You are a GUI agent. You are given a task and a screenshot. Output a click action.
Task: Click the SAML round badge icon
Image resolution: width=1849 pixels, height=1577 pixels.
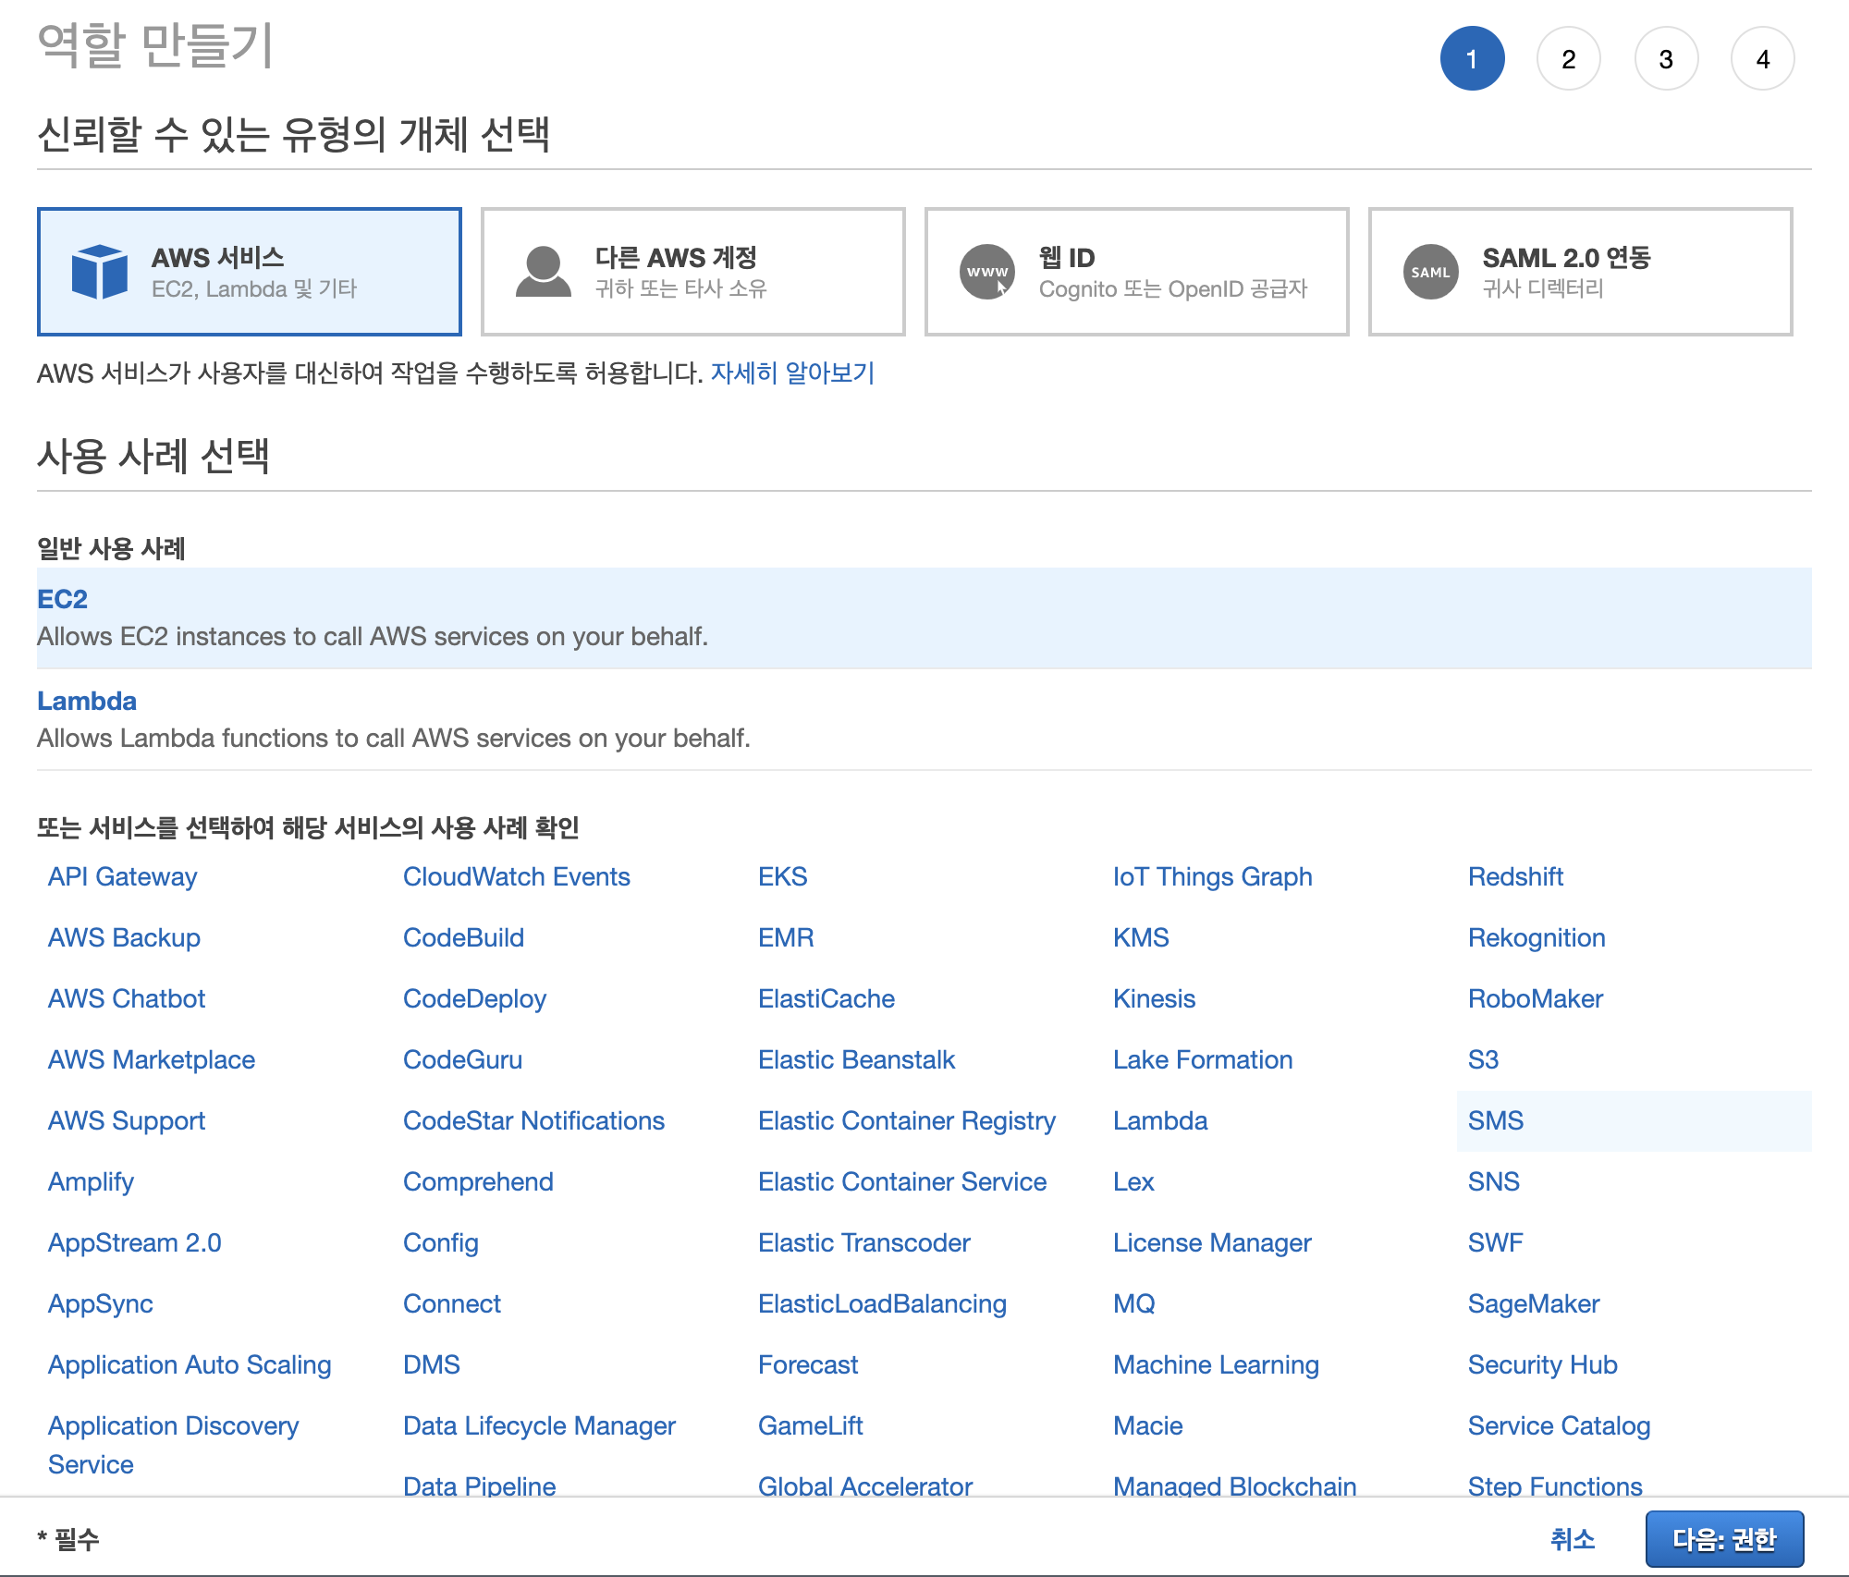[x=1430, y=272]
